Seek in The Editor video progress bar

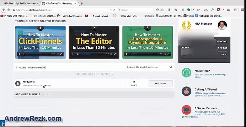(92, 54)
